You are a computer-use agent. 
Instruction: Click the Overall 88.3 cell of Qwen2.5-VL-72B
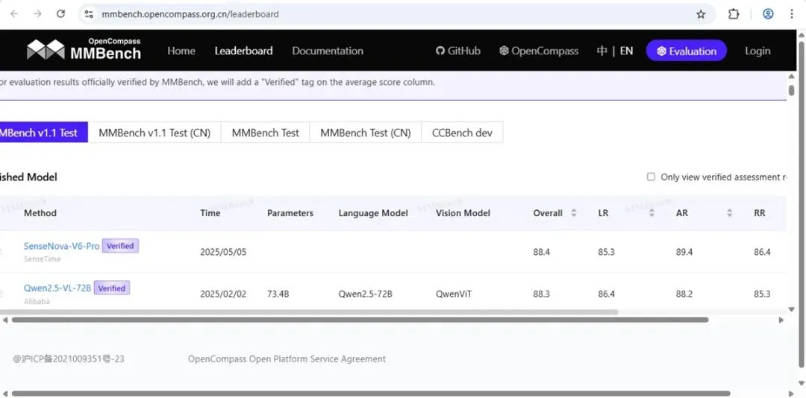[541, 294]
